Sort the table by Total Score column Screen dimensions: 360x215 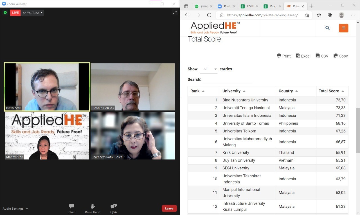click(332, 91)
